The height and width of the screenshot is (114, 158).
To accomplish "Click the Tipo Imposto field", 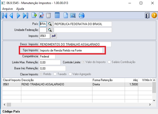I will click(71, 50).
